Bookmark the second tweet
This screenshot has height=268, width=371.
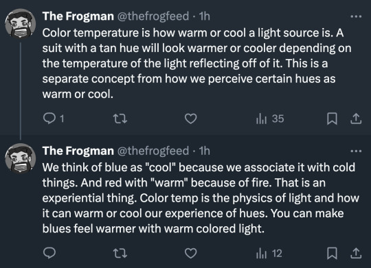tap(332, 254)
